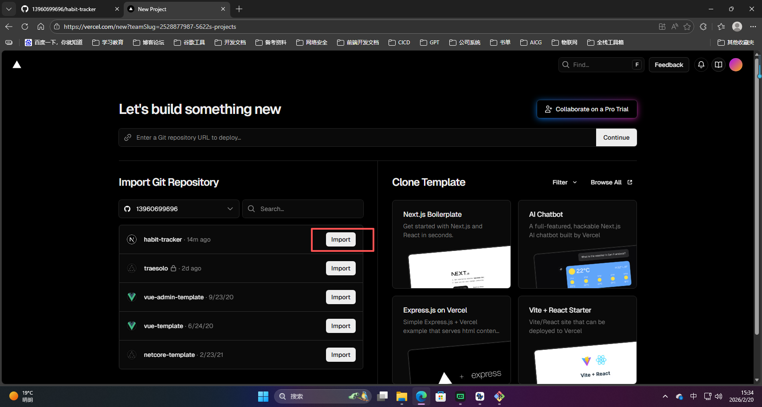Go to the browser home page
The height and width of the screenshot is (407, 762).
[x=41, y=27]
